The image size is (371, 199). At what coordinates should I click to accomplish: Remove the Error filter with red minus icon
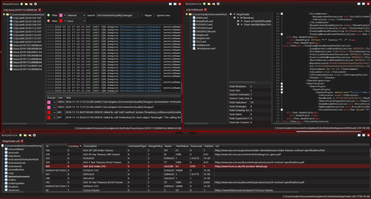49,21
